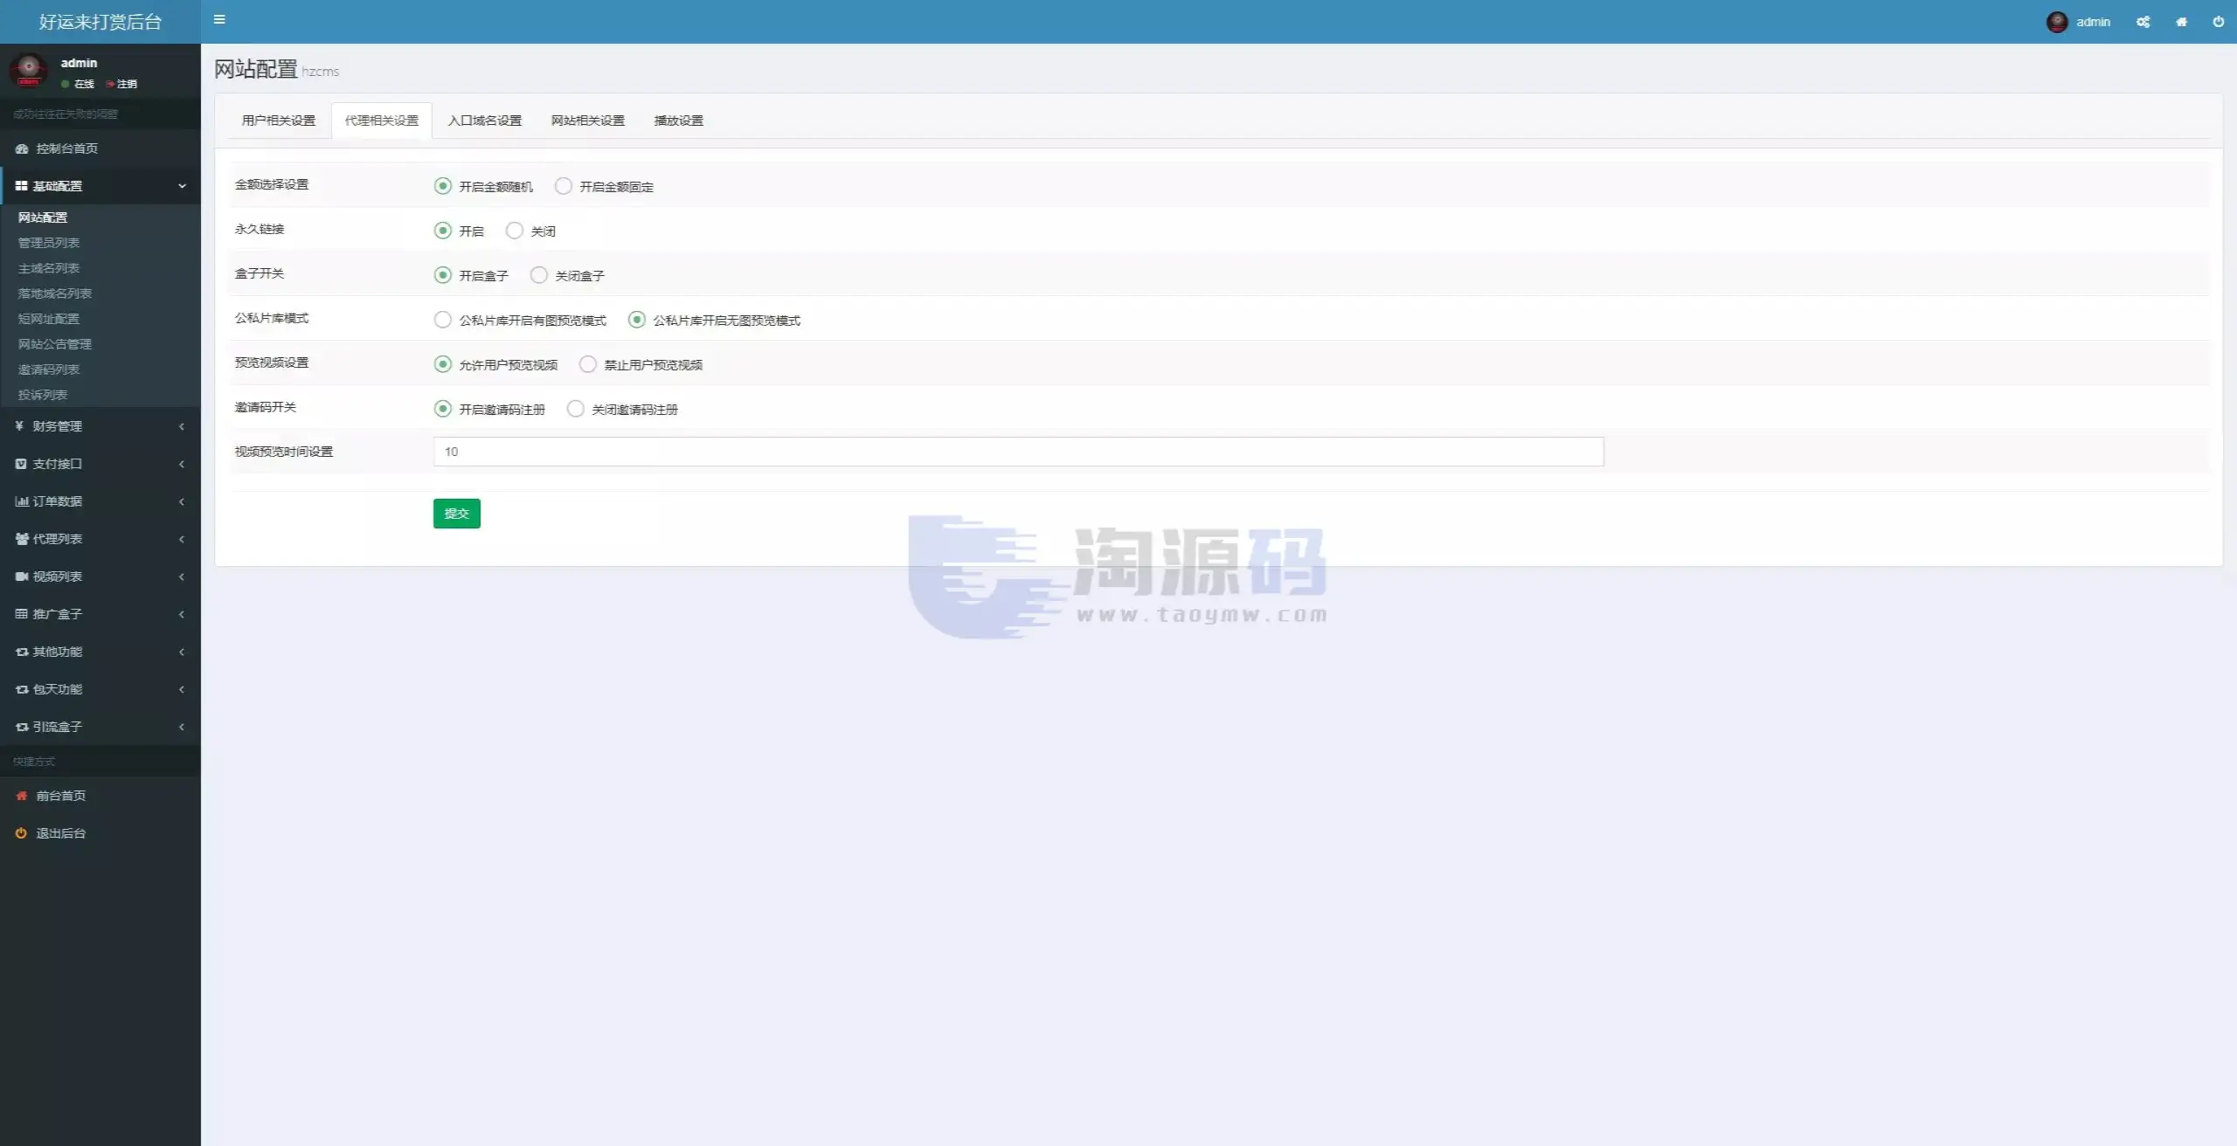Toggle the sidebar hamburger menu icon

point(219,19)
